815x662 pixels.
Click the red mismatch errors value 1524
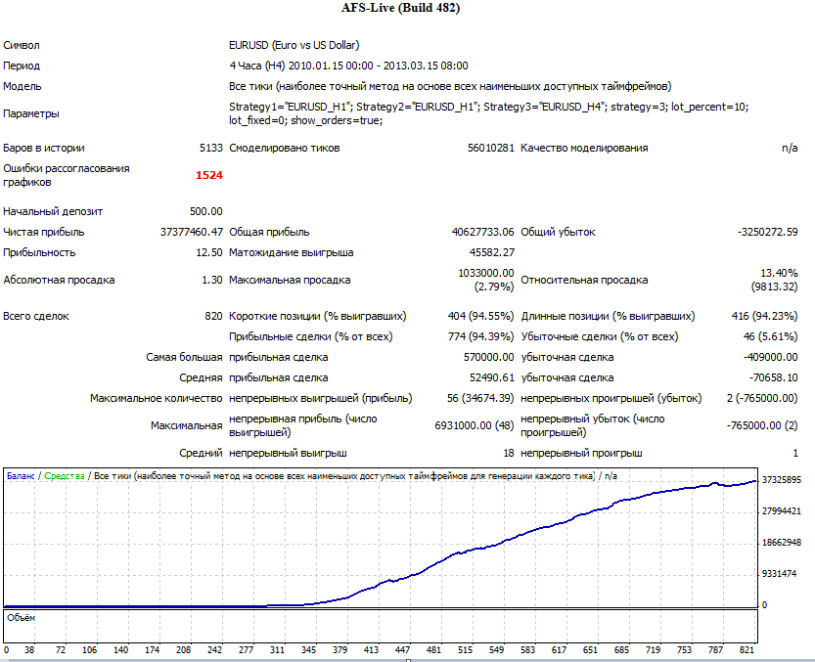[209, 175]
